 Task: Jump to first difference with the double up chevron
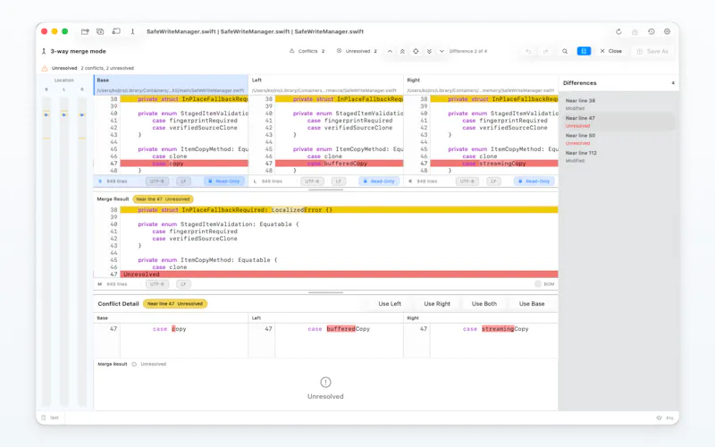[x=403, y=51]
